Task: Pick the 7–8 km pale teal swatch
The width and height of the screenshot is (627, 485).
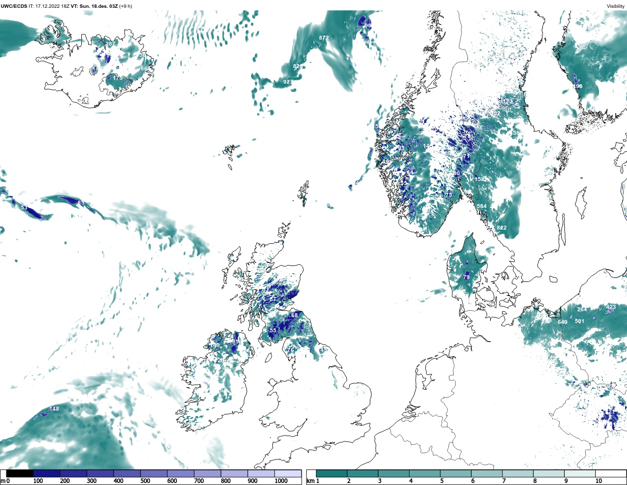Action: coord(518,473)
